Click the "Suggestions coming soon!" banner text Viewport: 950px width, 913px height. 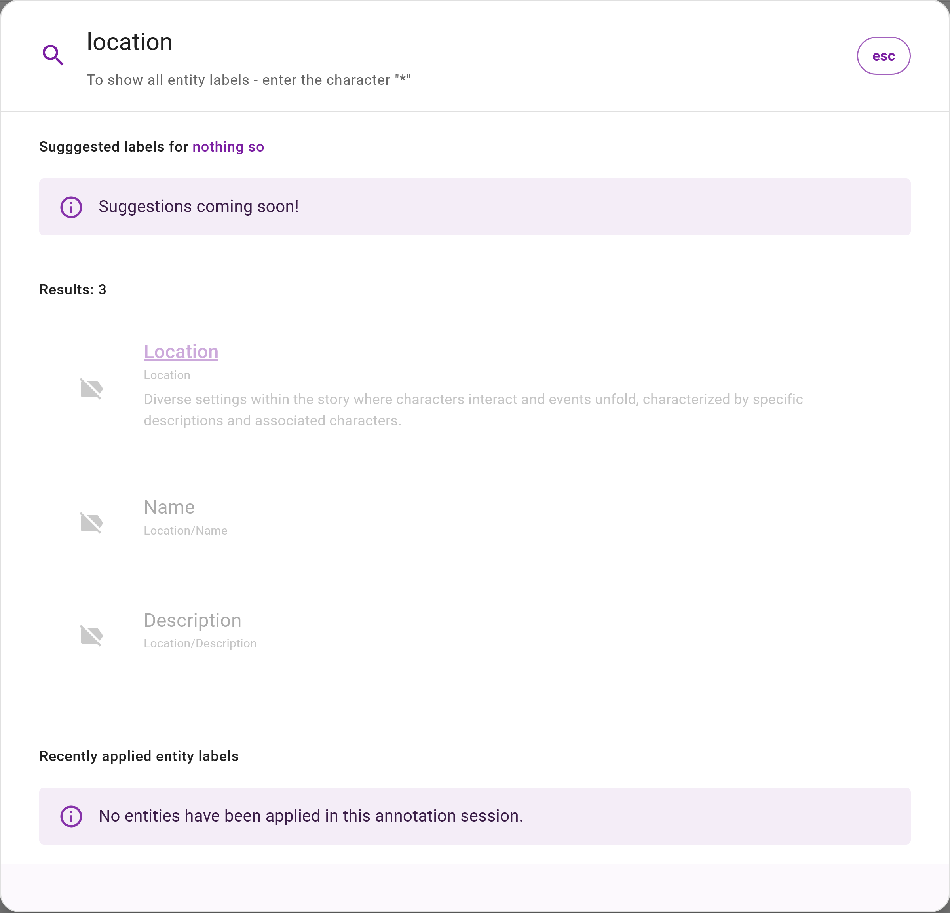click(x=199, y=207)
